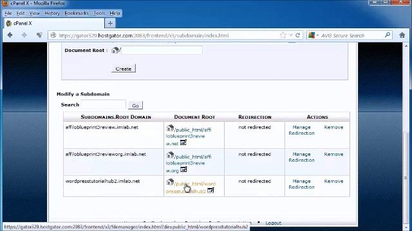This screenshot has height=231, width=412.
Task: Remove the wordpresstutorialhub2.imlab.net subdomain
Action: click(333, 181)
